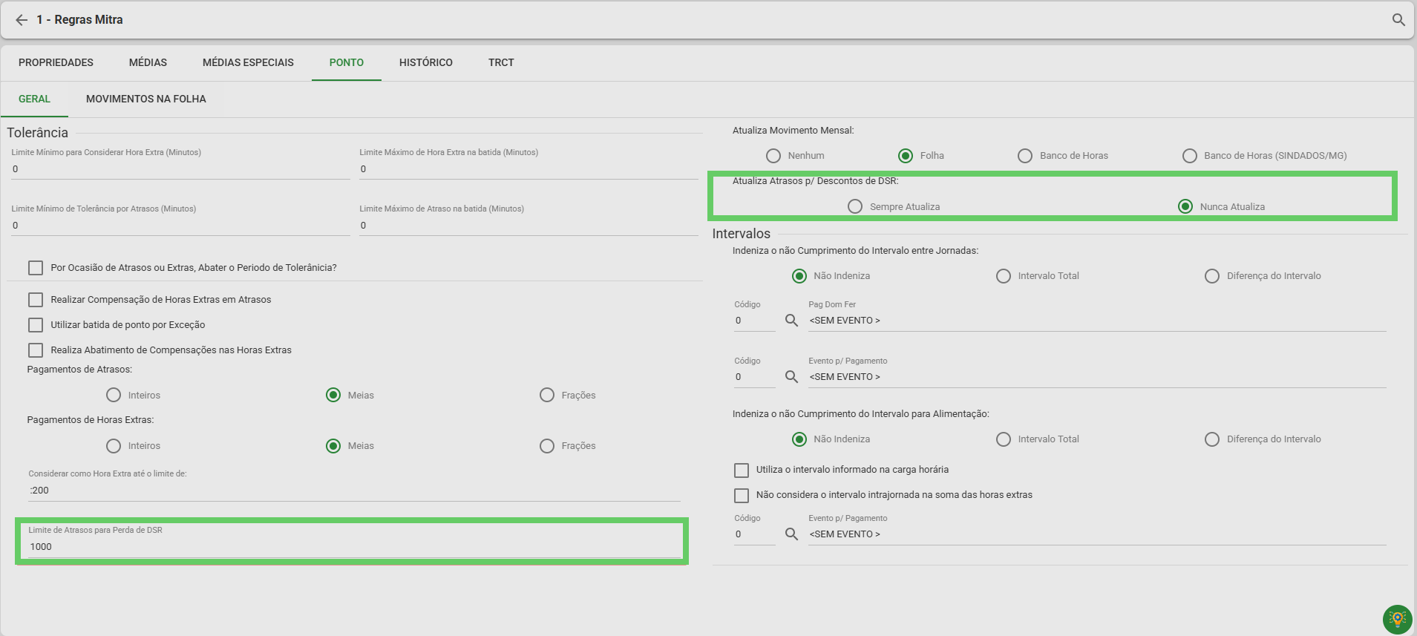This screenshot has height=636, width=1417.
Task: Select Intervalo Total for Intervalo entre Jornadas
Action: tap(1004, 276)
